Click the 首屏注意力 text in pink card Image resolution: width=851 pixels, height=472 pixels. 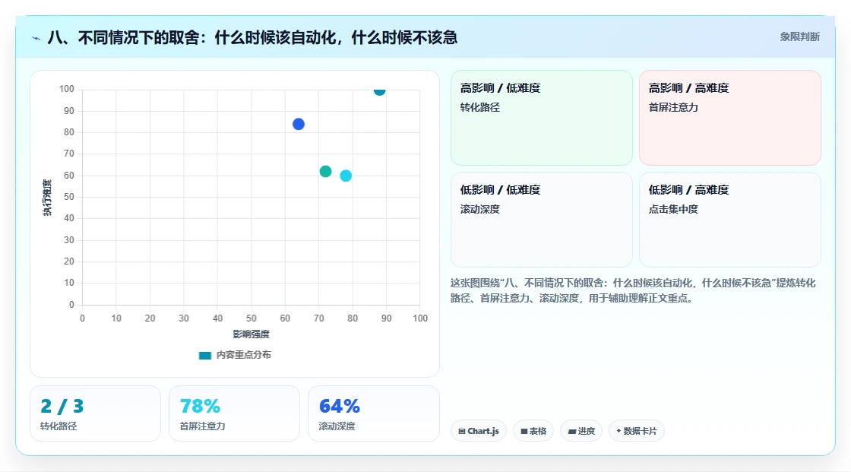(x=673, y=107)
